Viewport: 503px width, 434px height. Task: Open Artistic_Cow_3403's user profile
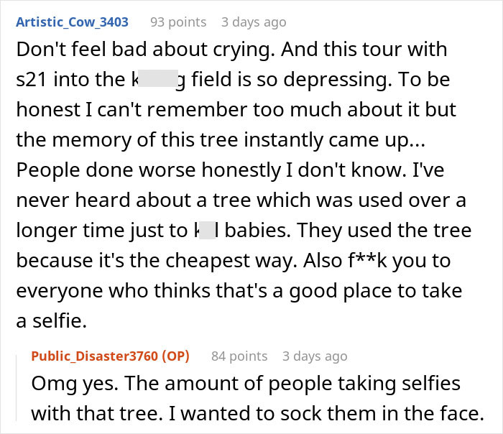pyautogui.click(x=72, y=22)
